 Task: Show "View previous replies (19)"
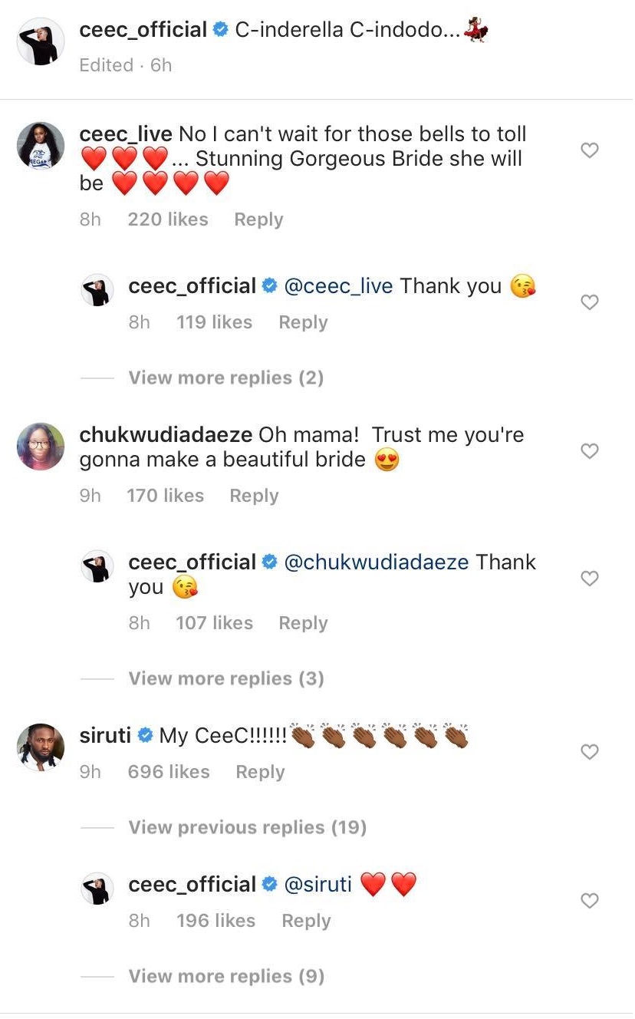coord(247,827)
